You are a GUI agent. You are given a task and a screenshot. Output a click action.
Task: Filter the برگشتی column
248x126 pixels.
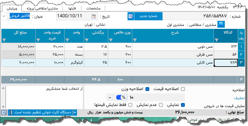pyautogui.click(x=86, y=40)
